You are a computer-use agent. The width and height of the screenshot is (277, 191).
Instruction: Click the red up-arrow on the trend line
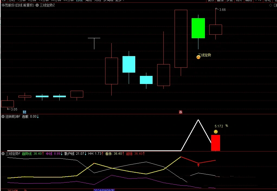coord(198,165)
